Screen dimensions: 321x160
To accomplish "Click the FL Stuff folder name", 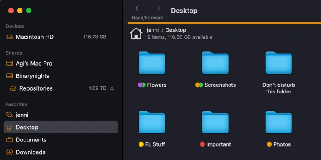I will [x=155, y=144].
